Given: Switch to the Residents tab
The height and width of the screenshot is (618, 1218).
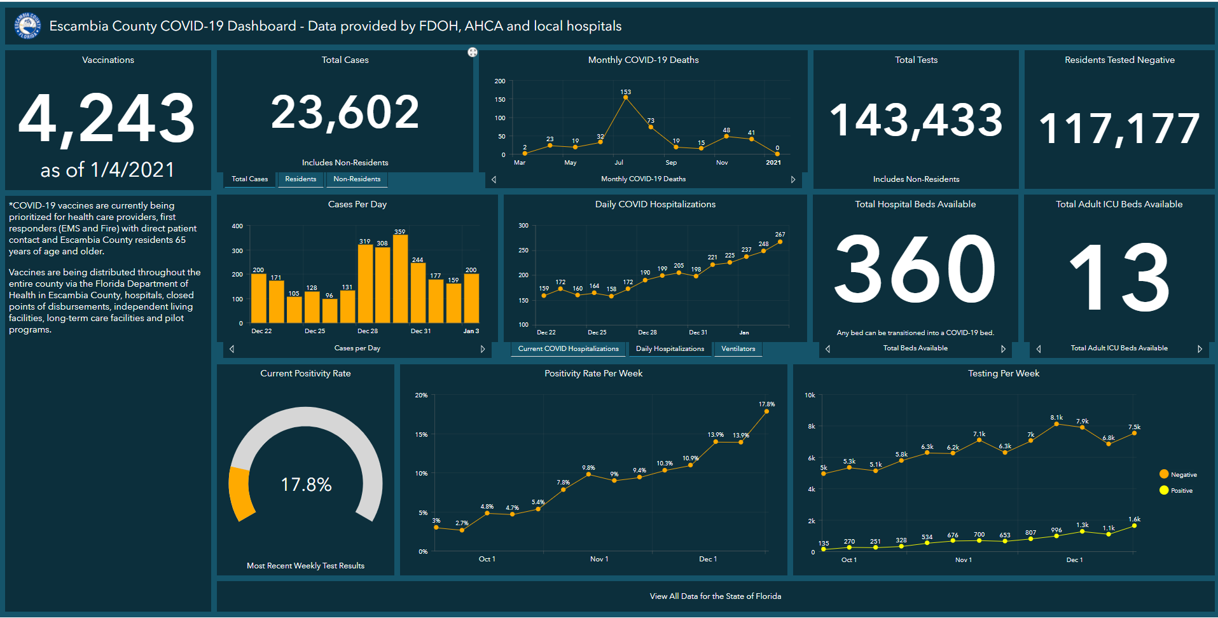Looking at the screenshot, I should click(x=300, y=179).
